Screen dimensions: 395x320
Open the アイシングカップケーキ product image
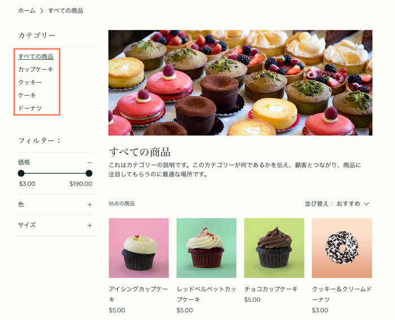[138, 248]
